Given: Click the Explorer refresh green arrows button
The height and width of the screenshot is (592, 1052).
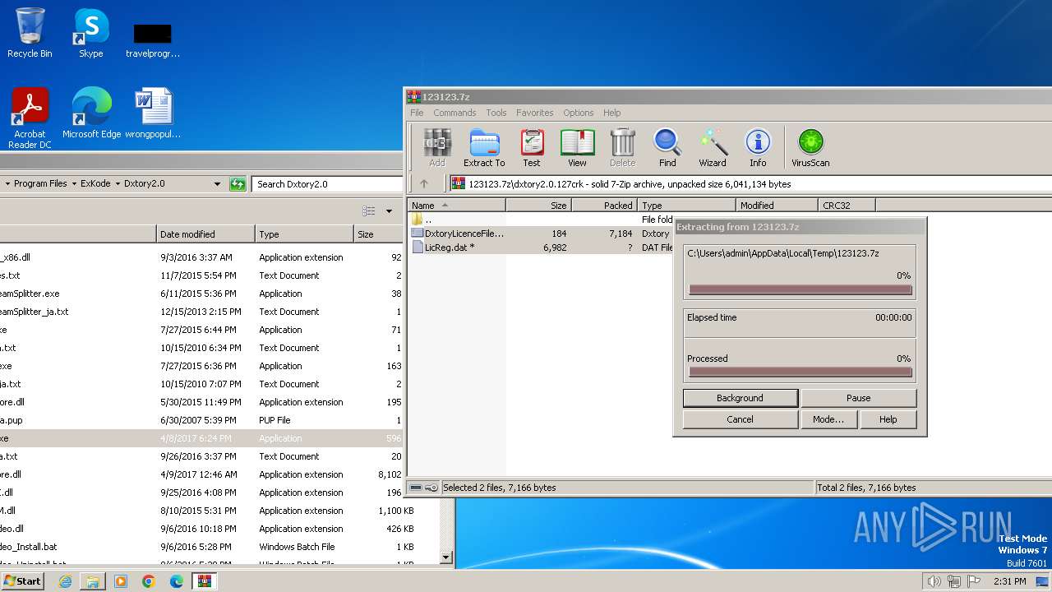Looking at the screenshot, I should tap(238, 184).
